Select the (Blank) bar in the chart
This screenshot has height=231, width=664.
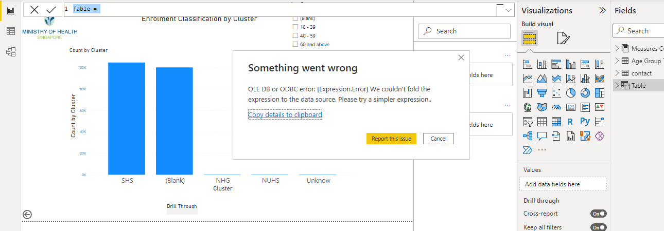(174, 121)
